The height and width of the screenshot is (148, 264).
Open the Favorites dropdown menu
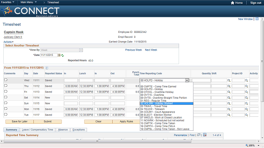click(x=7, y=2)
